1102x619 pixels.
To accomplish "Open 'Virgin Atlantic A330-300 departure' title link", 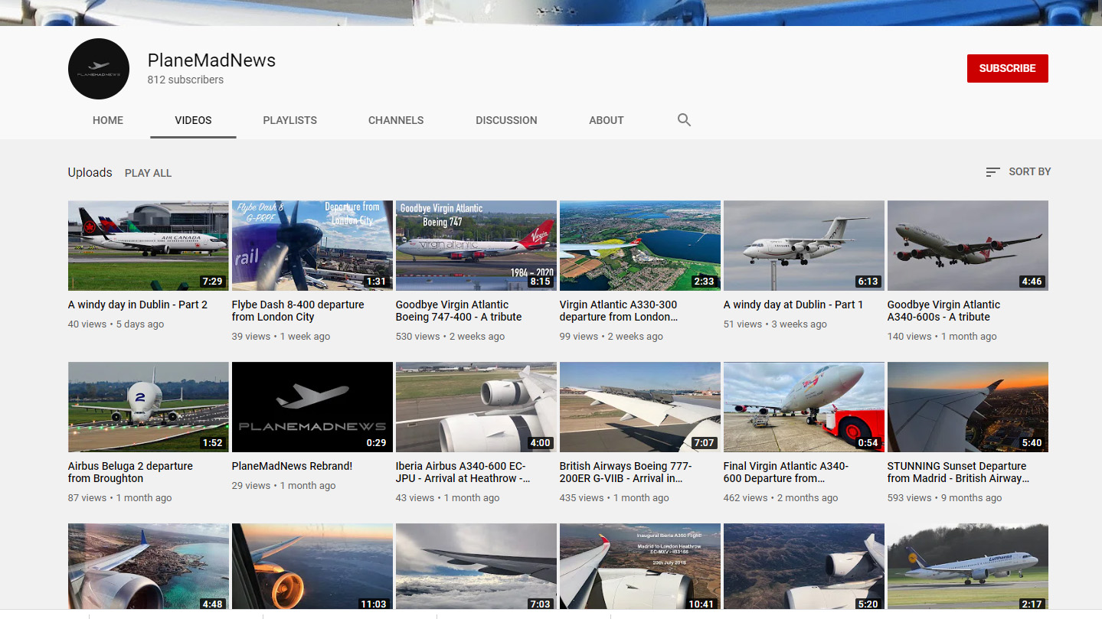I will coord(619,311).
